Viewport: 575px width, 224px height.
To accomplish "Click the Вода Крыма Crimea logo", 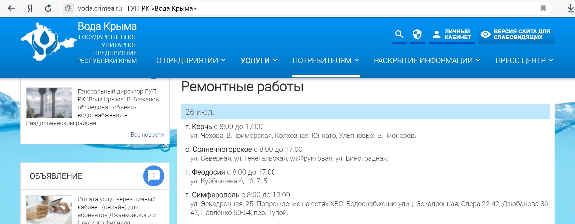I will tap(48, 42).
